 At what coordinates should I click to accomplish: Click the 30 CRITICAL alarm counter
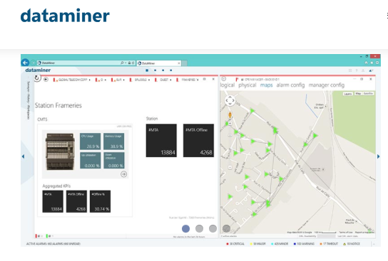point(235,244)
